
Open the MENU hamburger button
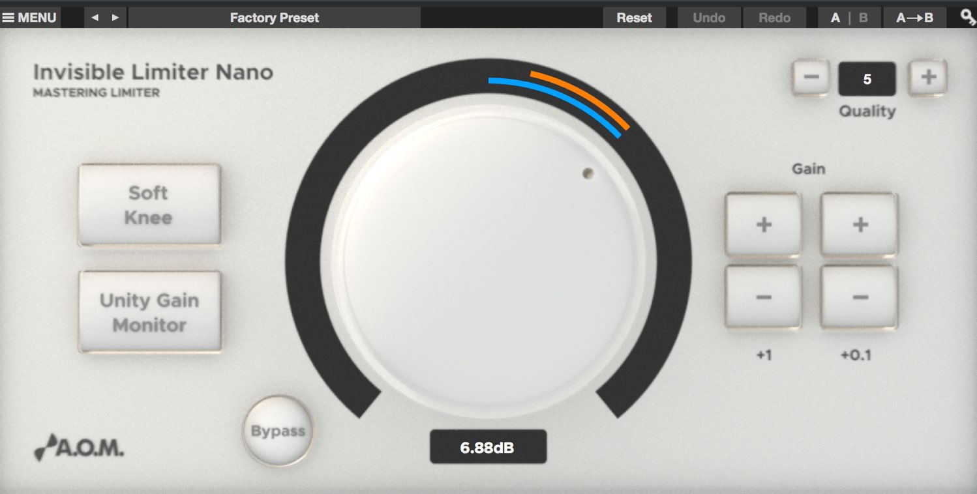(x=30, y=18)
